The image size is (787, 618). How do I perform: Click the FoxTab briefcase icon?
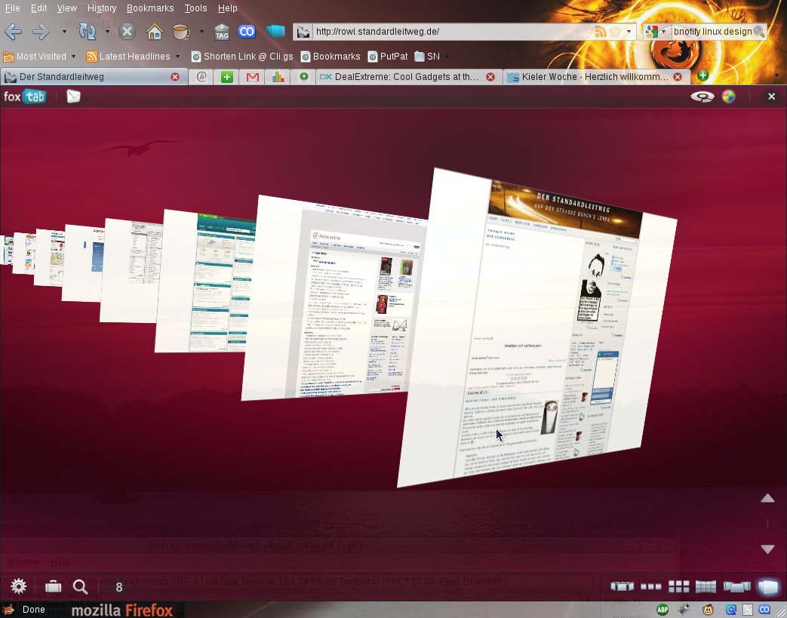click(x=53, y=586)
